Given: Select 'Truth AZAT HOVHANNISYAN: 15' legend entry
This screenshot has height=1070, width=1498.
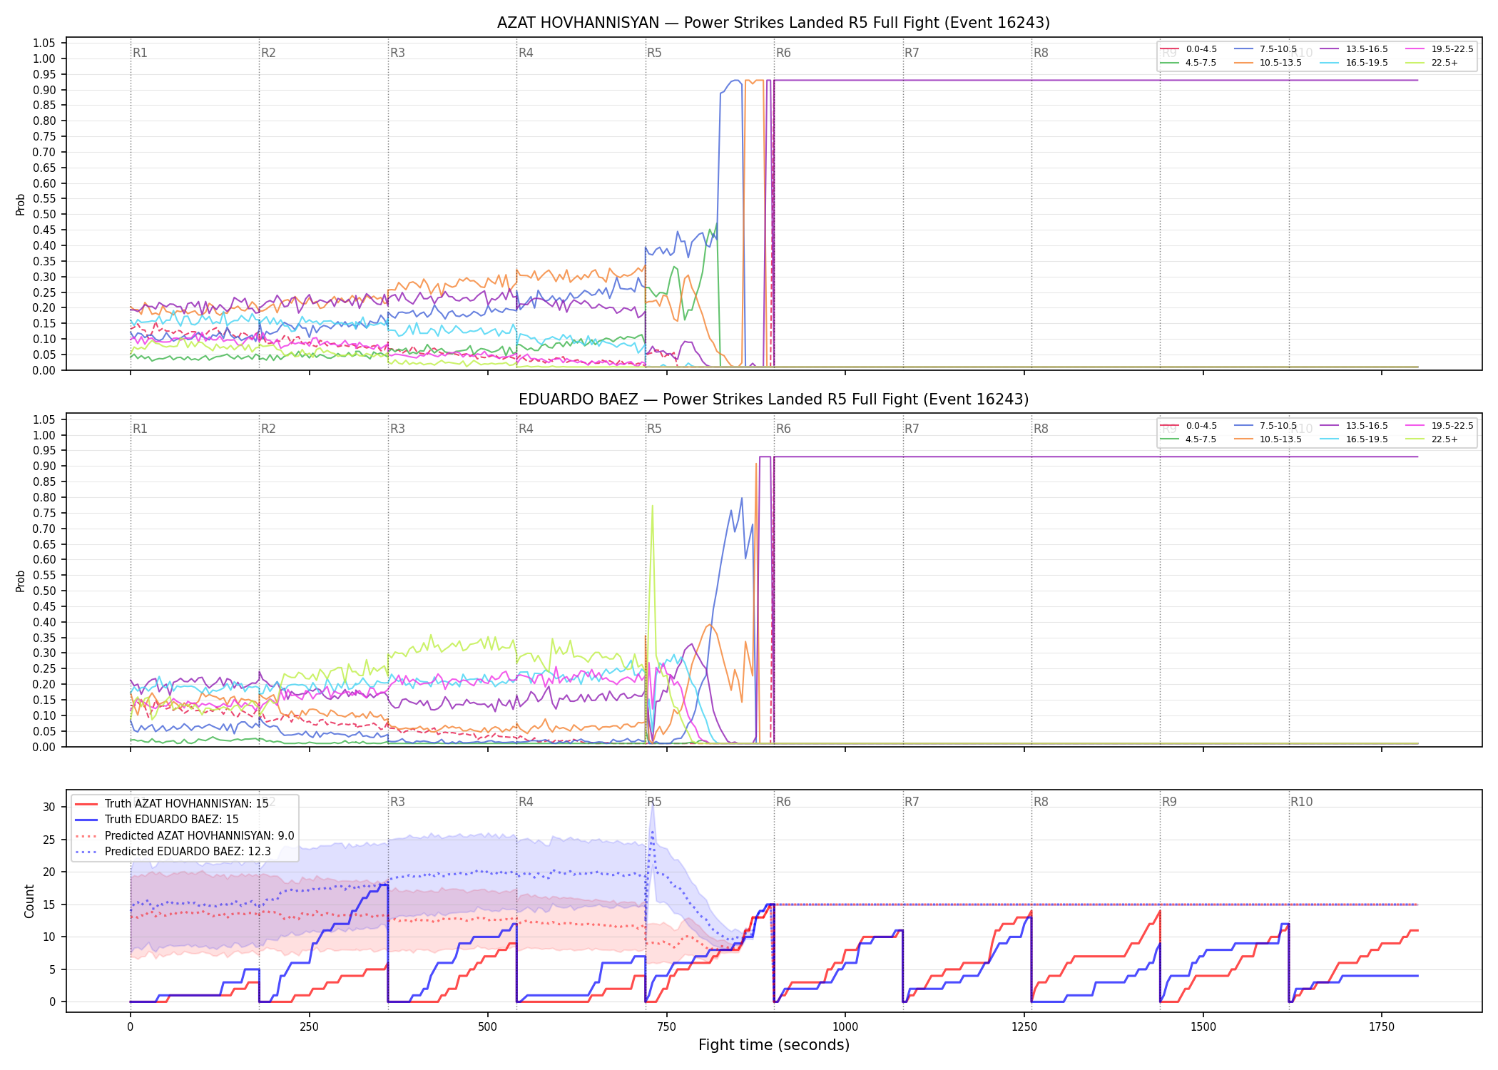Looking at the screenshot, I should coord(186,803).
